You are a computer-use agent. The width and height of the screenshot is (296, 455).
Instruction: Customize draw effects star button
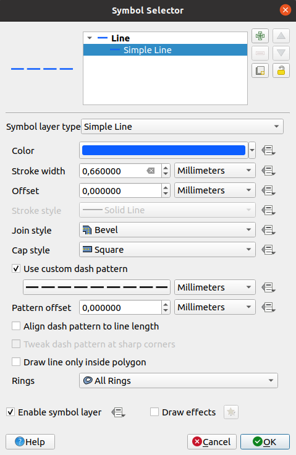(231, 412)
